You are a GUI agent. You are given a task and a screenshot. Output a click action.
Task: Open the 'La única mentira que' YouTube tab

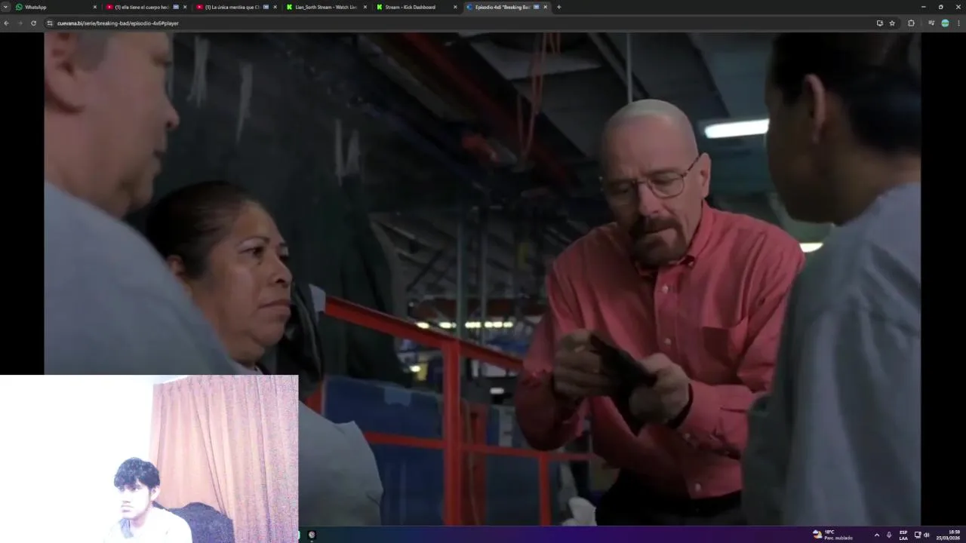click(235, 7)
